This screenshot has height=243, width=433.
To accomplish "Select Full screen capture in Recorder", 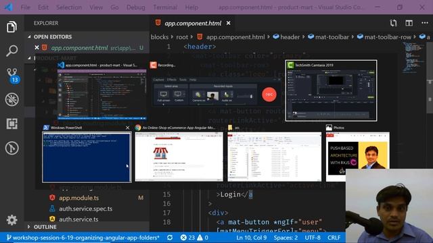I will [x=164, y=96].
